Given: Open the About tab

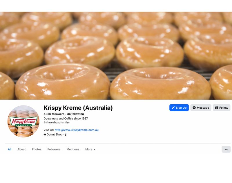Looking at the screenshot, I should coord(21,149).
